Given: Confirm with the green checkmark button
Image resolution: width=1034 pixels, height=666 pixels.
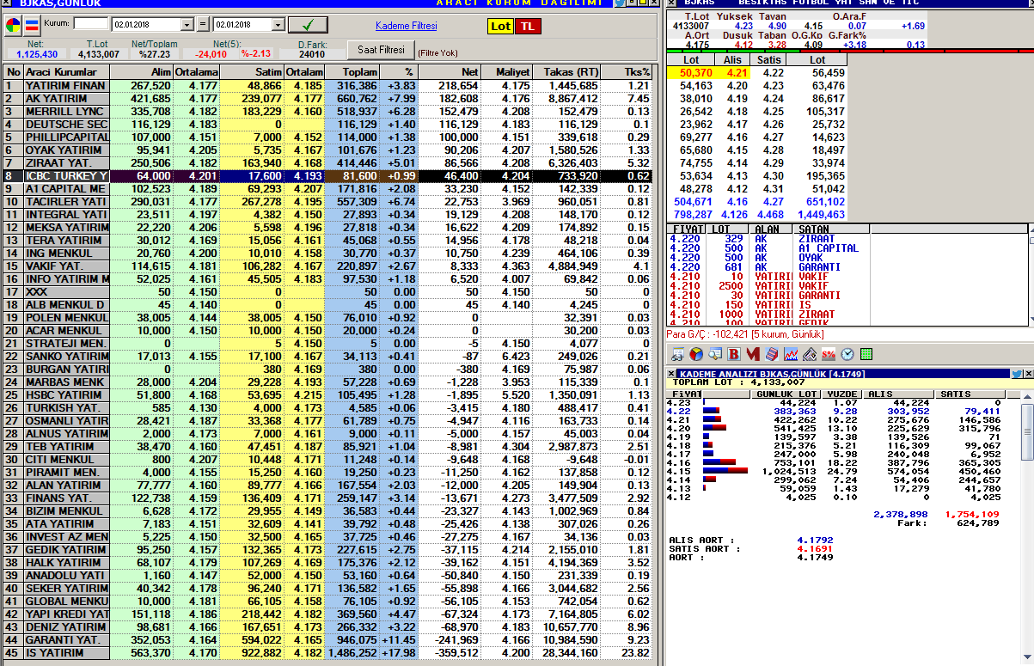Looking at the screenshot, I should [x=309, y=25].
